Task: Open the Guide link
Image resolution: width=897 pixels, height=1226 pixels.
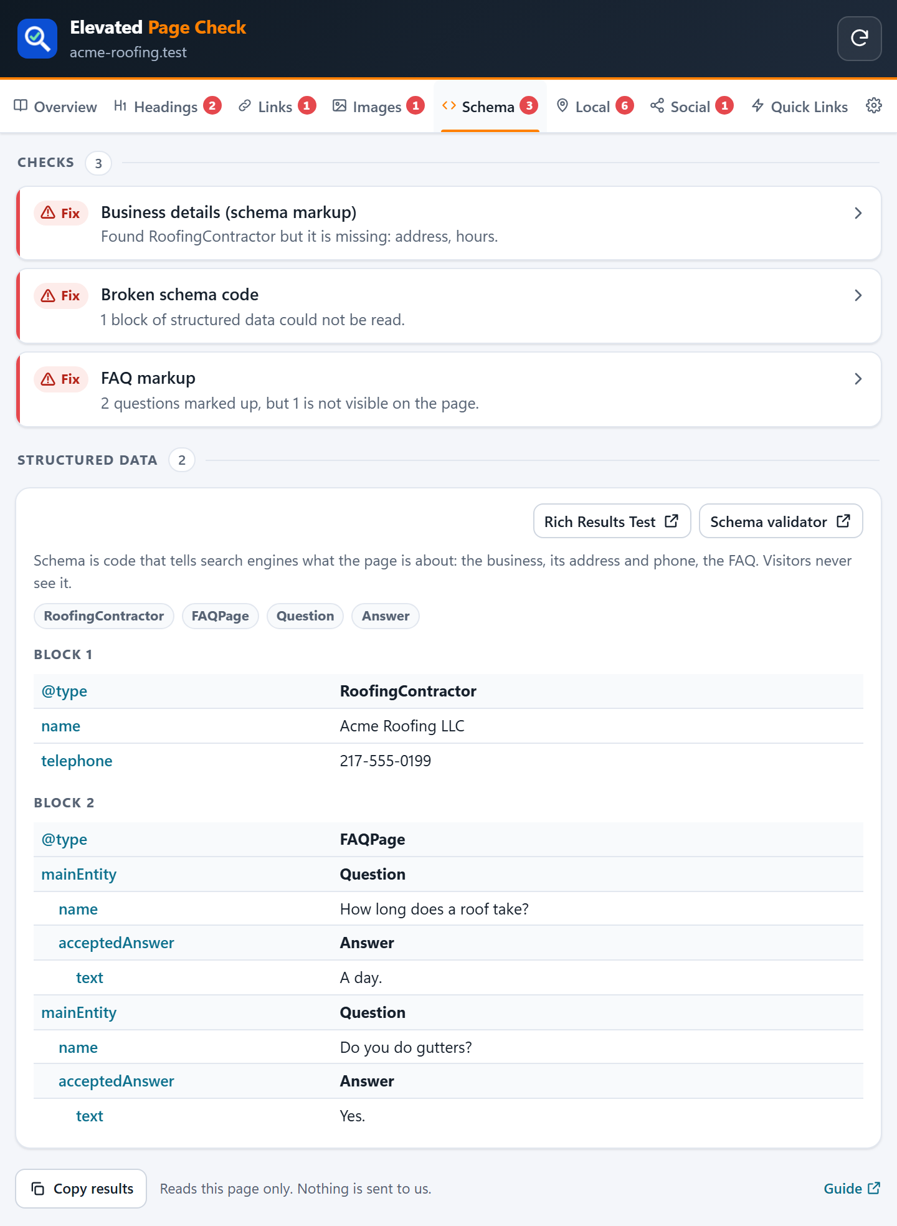Action: (x=852, y=1189)
